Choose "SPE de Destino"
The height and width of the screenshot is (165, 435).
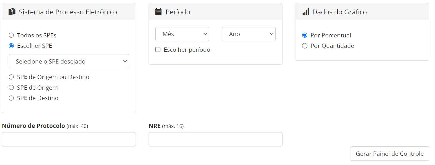click(x=11, y=98)
